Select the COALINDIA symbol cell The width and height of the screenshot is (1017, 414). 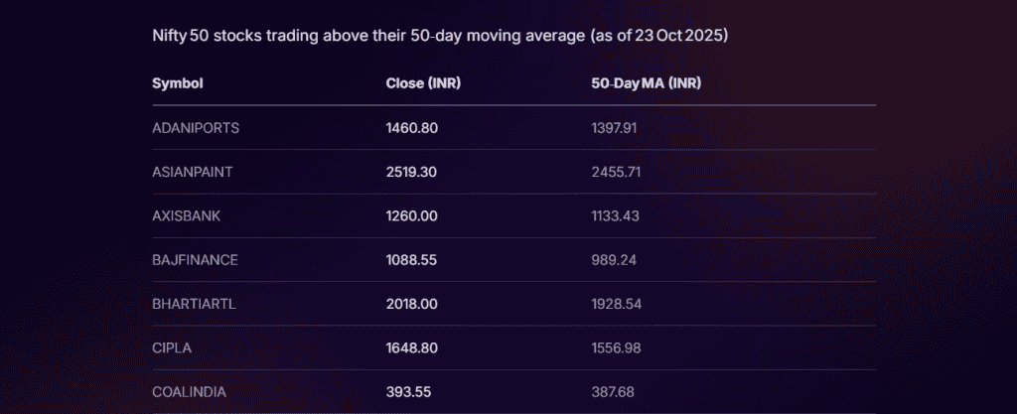(189, 391)
